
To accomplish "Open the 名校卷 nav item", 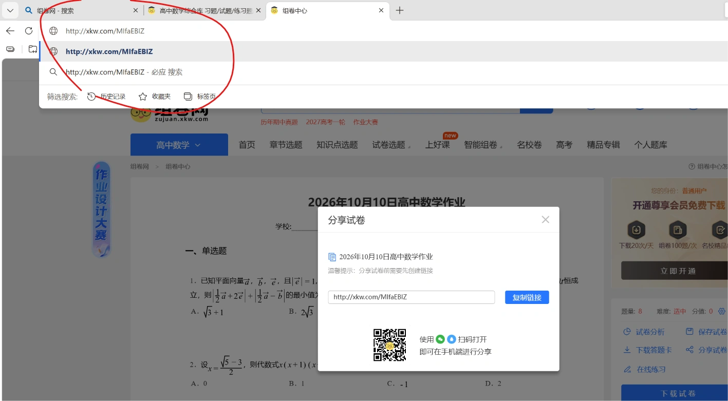I will (529, 145).
